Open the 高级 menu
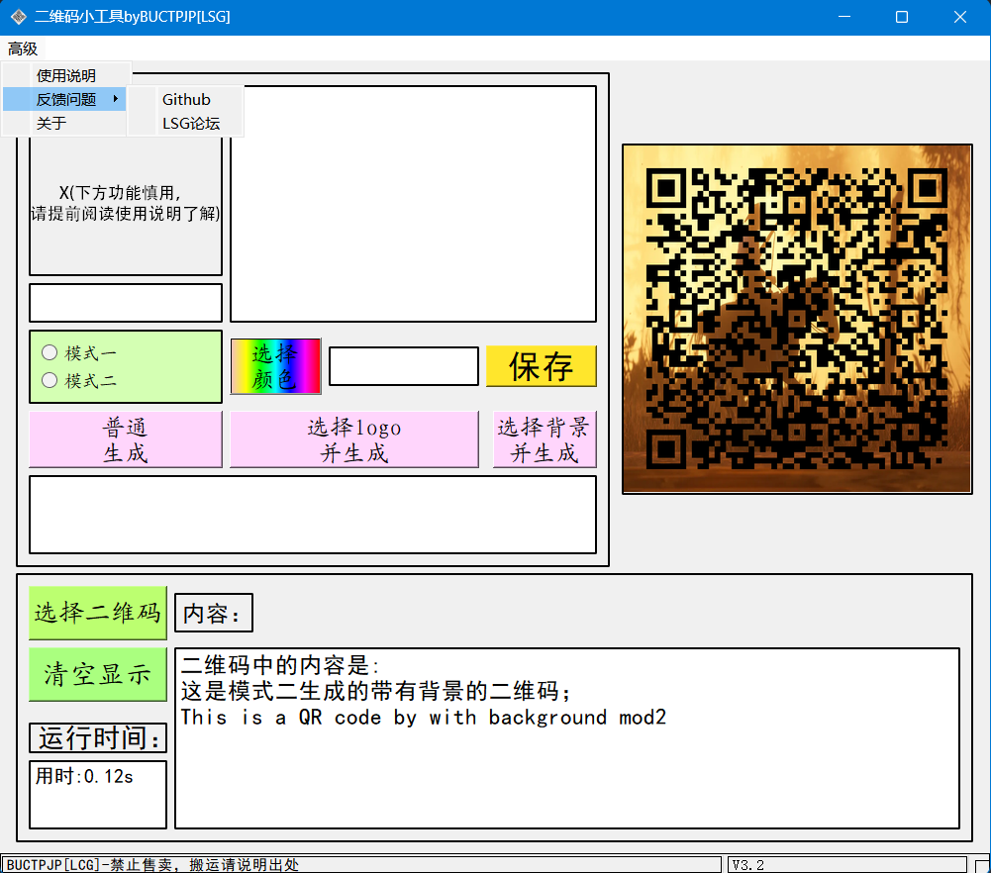Screen dimensions: 991x873 (23, 48)
